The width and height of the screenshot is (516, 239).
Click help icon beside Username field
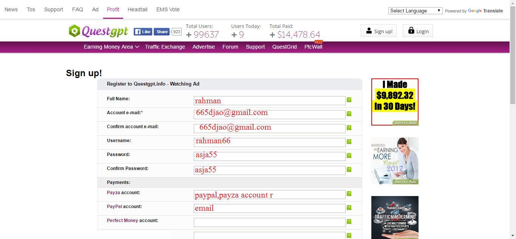pos(349,142)
